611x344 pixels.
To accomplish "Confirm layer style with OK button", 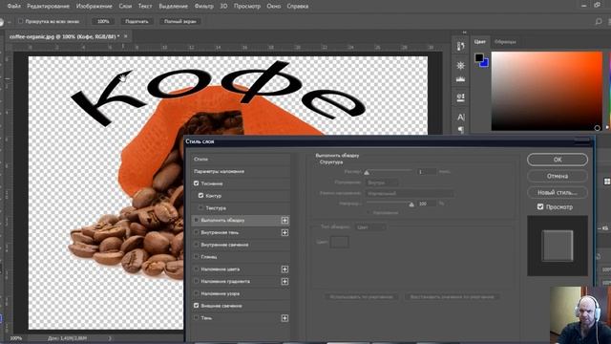I will 558,160.
